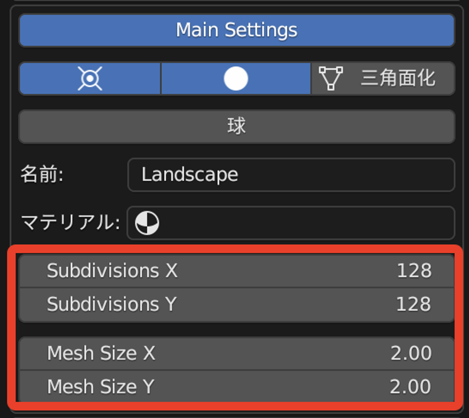Edit the 名前 field containing Landscape
The width and height of the screenshot is (469, 418).
[x=291, y=175]
